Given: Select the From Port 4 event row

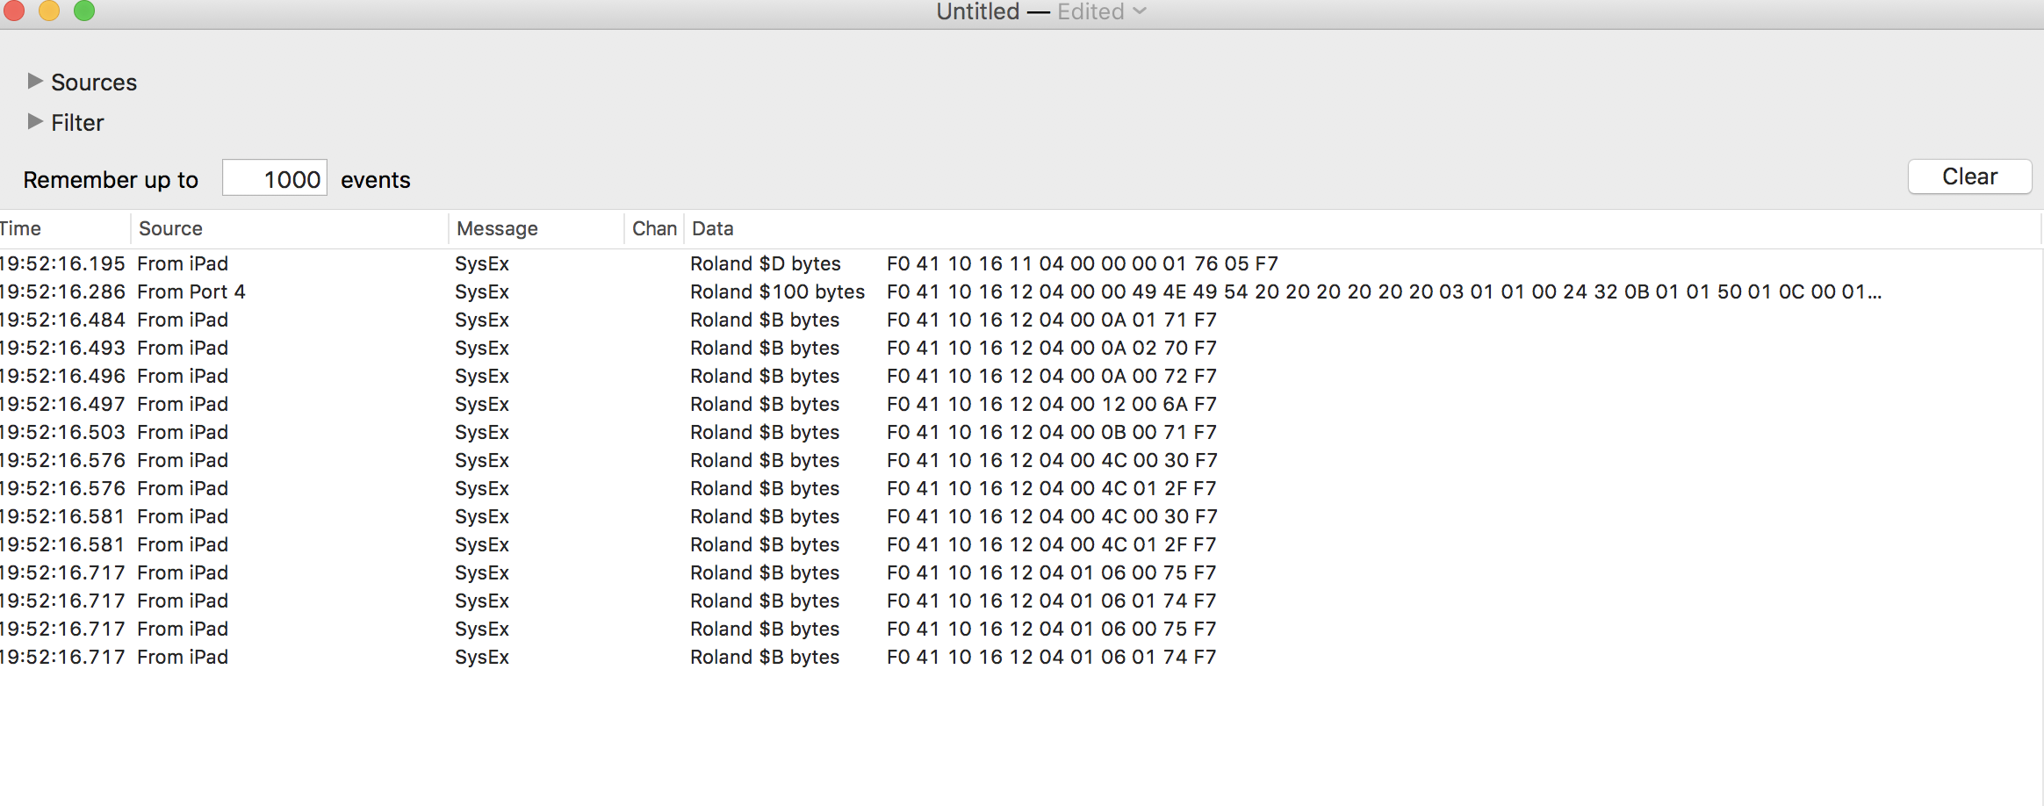Looking at the screenshot, I should (1020, 291).
